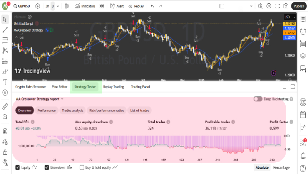This screenshot has width=308, height=174.
Task: Open the Indicators dialog
Action: tap(85, 6)
